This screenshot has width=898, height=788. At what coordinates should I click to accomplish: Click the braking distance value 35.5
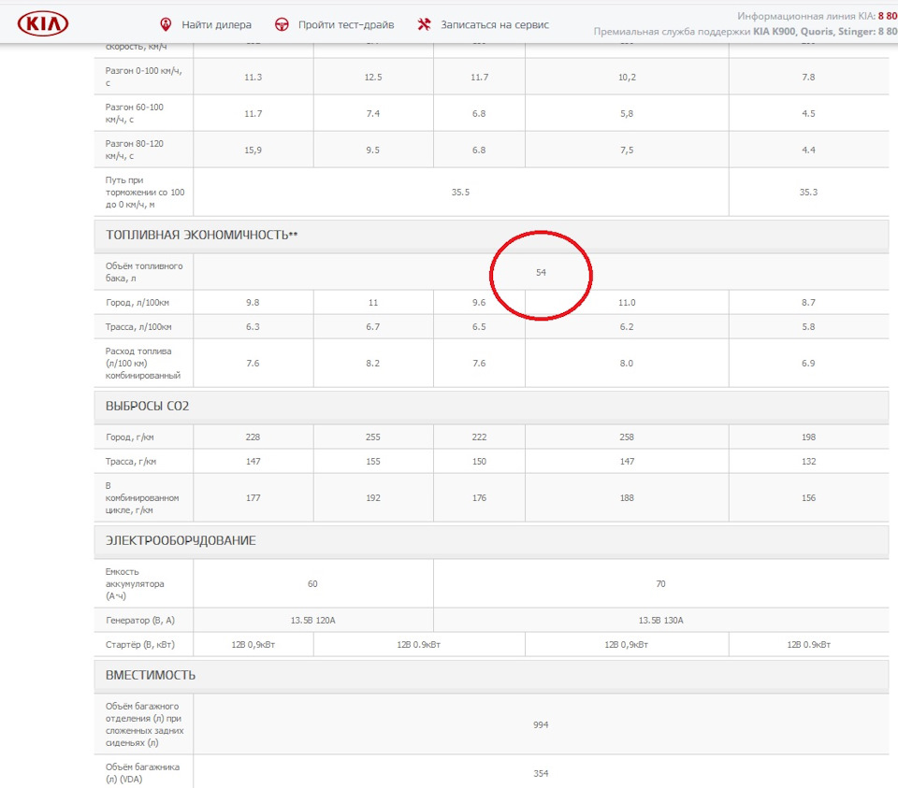[460, 193]
